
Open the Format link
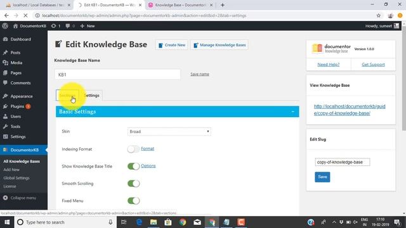tap(148, 149)
